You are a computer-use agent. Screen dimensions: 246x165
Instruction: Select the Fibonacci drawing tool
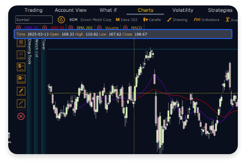point(21,43)
